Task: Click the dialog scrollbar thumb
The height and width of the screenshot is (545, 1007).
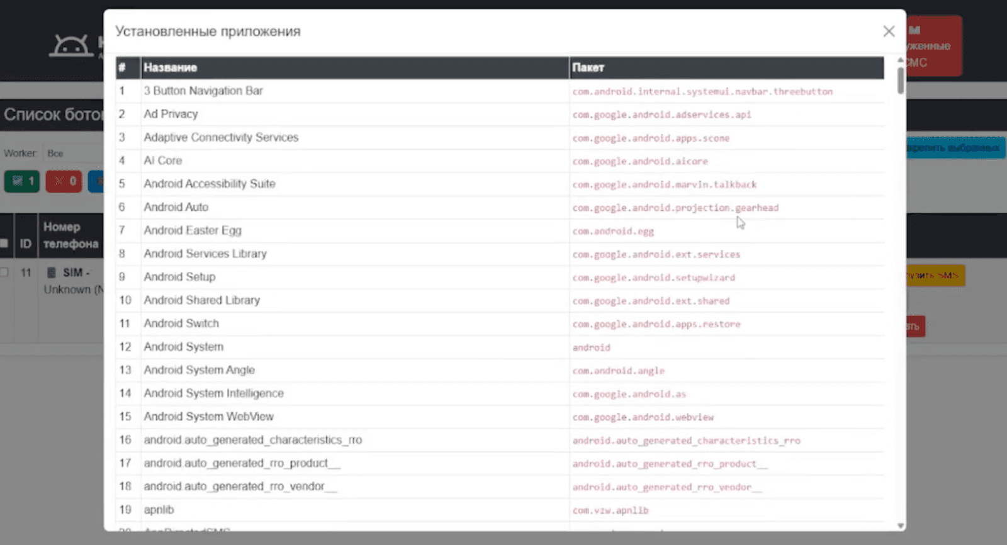Action: (901, 80)
